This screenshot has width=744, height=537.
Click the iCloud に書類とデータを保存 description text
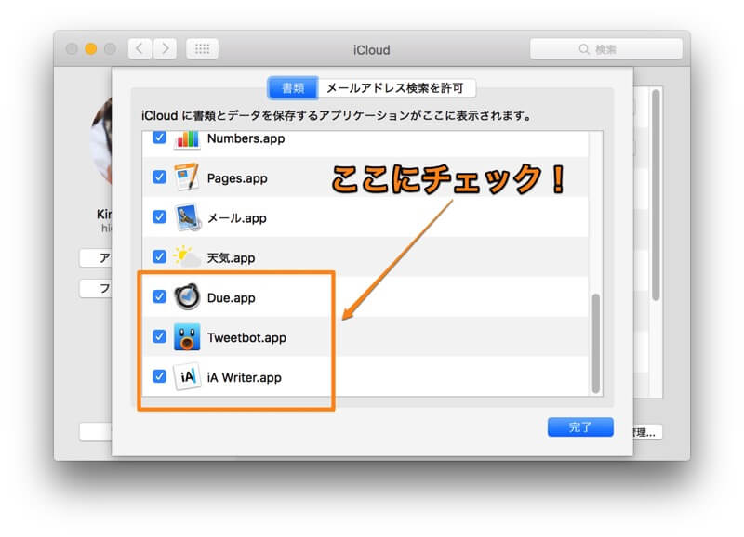(x=337, y=115)
